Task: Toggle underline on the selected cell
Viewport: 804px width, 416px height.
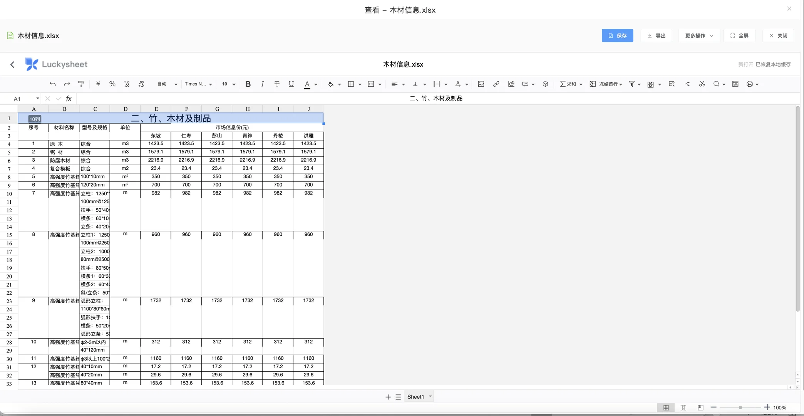Action: tap(291, 84)
